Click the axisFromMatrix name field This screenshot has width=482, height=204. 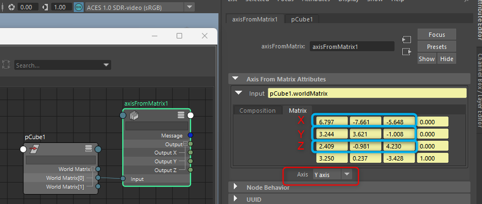[352, 47]
